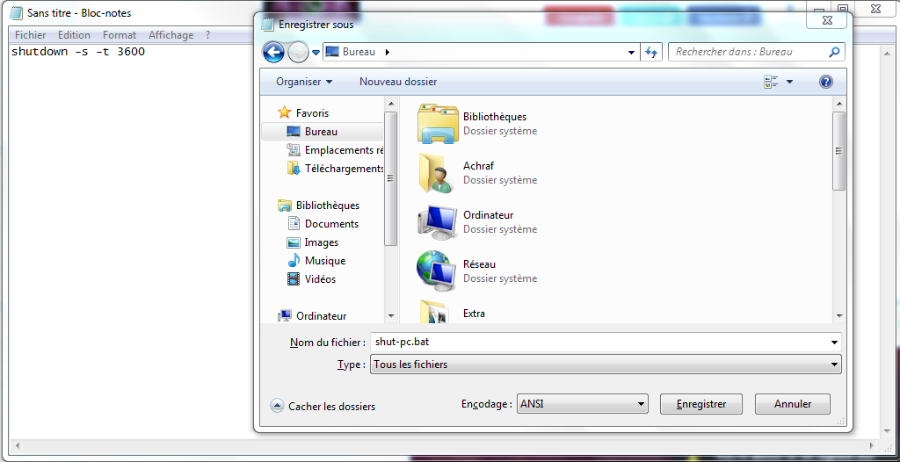Click the Vidéos filmstrip icon in sidebar
900x462 pixels.
pyautogui.click(x=294, y=279)
